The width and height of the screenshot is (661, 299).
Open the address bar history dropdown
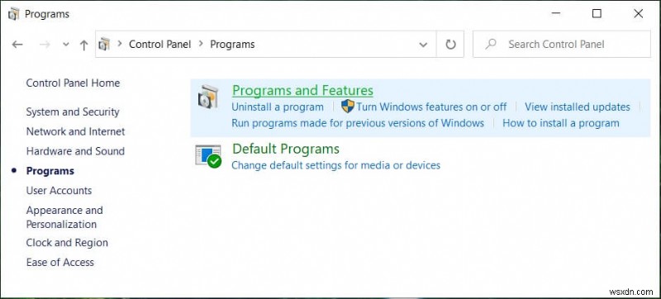[423, 45]
